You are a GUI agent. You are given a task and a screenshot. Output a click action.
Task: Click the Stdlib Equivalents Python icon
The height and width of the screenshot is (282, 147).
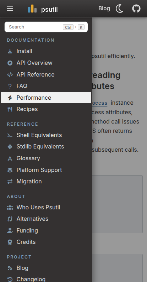pos(10,147)
